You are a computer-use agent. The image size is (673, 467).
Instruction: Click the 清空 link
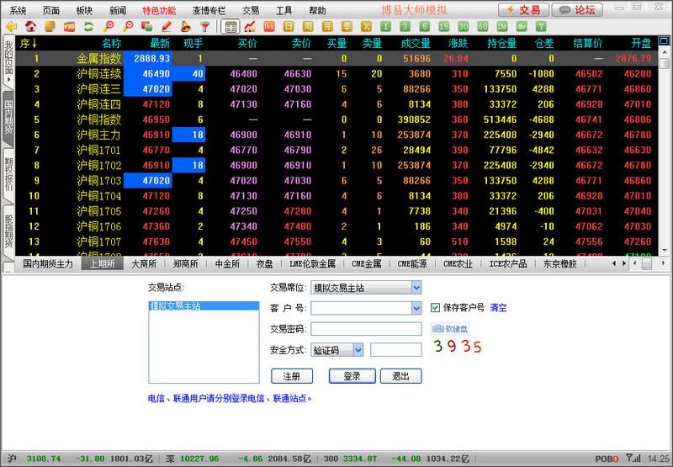tap(498, 308)
